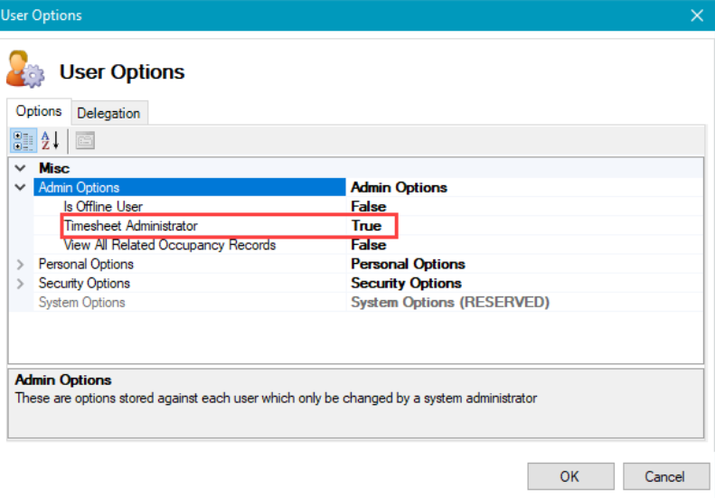This screenshot has height=498, width=715.
Task: Expand the Personal Options group
Action: (x=20, y=265)
